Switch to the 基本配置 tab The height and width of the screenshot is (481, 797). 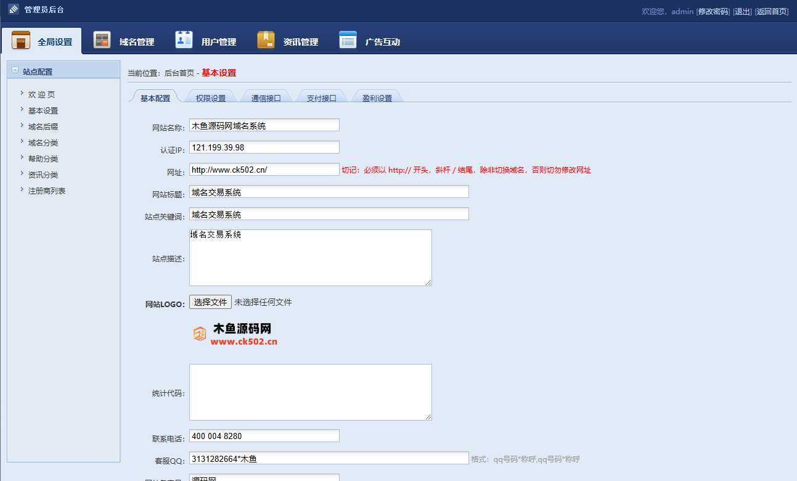tap(155, 97)
